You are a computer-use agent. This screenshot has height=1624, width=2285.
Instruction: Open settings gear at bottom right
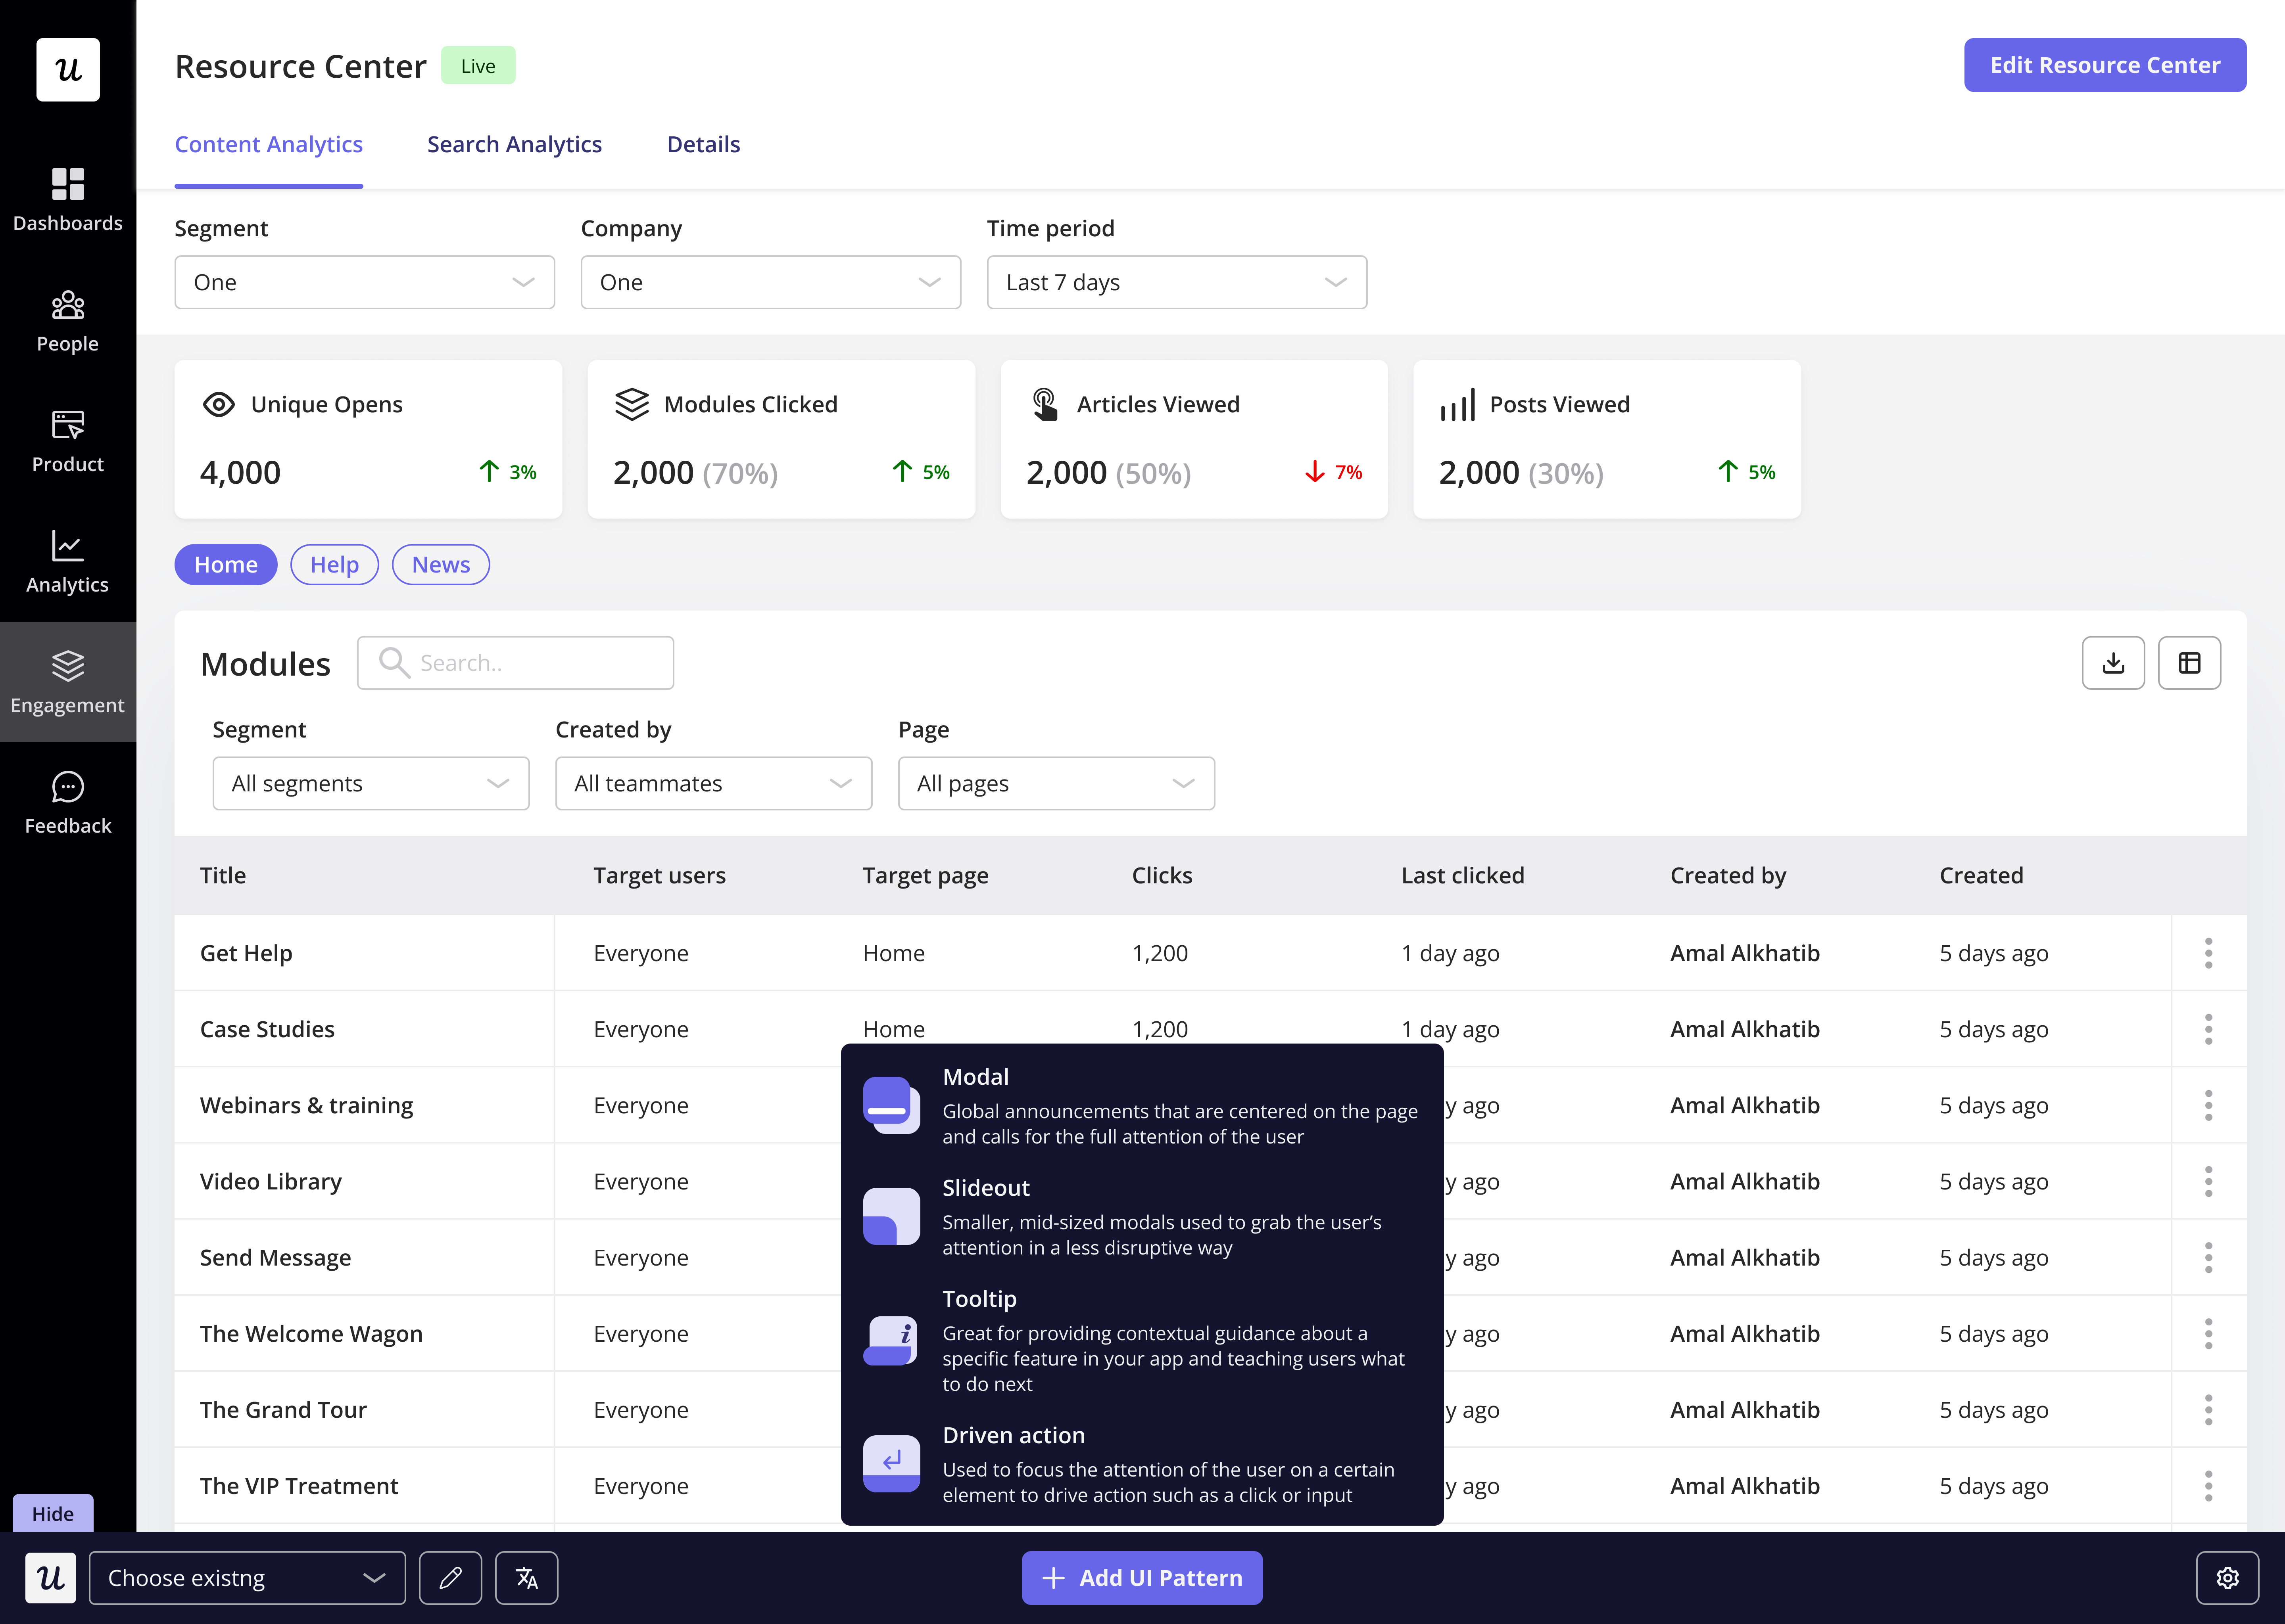(2227, 1577)
